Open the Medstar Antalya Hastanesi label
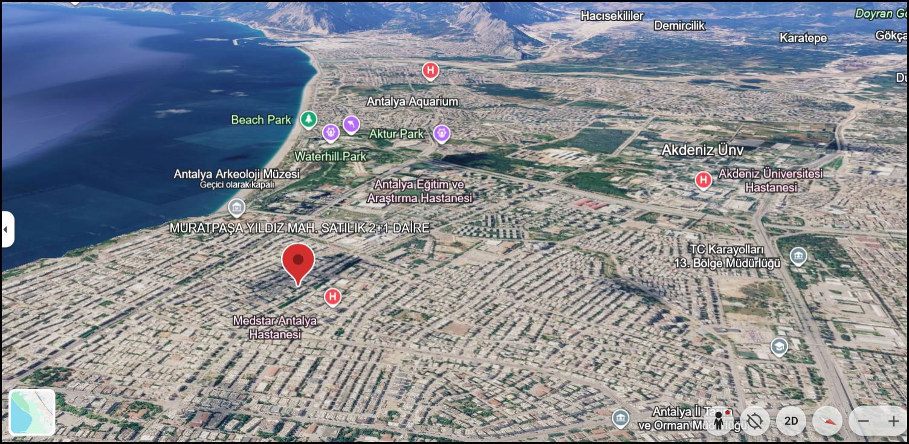Image resolution: width=909 pixels, height=444 pixels. pyautogui.click(x=275, y=327)
